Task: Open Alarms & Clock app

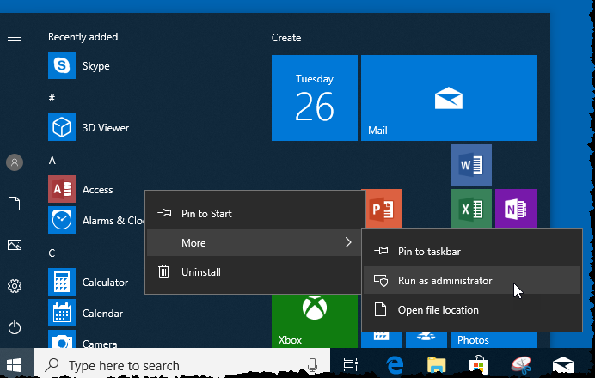Action: click(x=96, y=220)
